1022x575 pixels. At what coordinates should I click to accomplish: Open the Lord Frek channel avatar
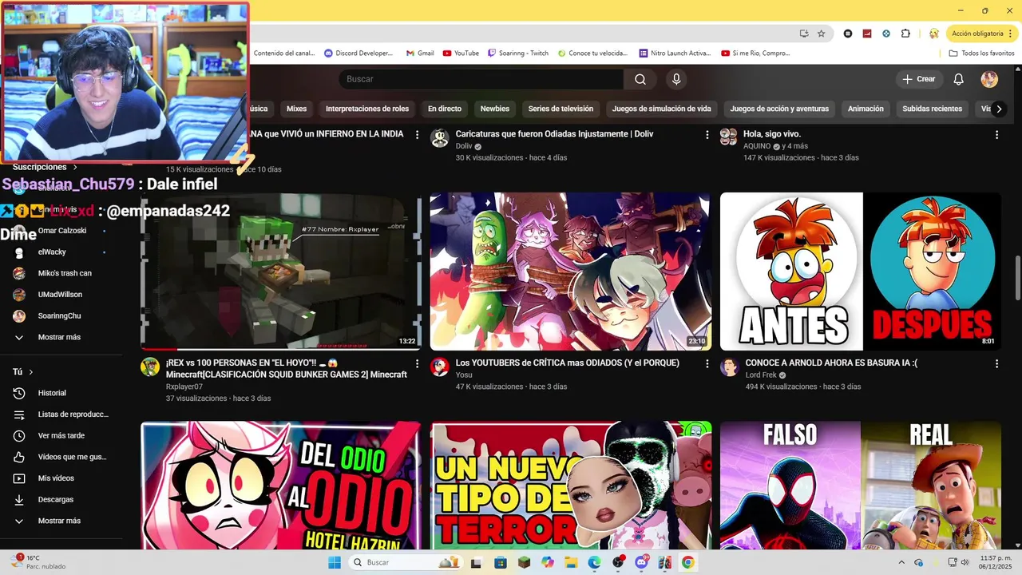(729, 367)
